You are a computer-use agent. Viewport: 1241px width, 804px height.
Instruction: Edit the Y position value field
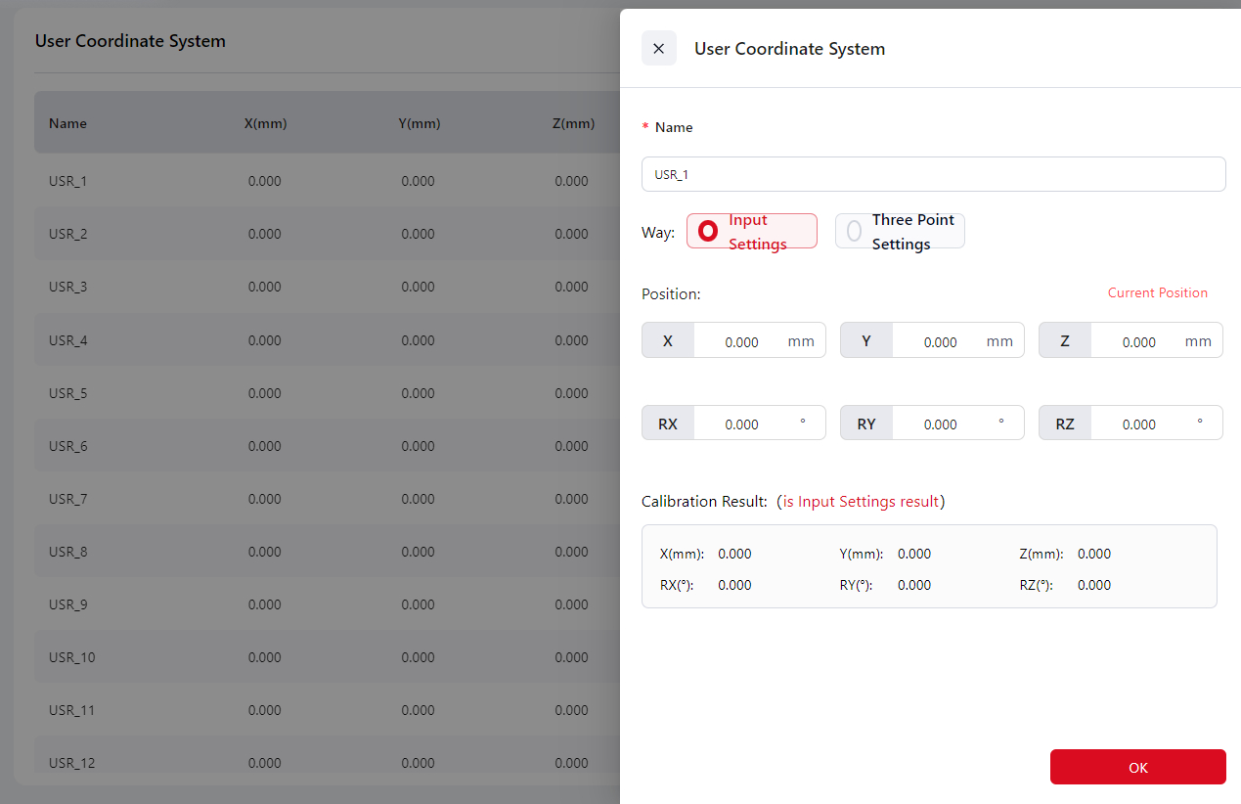pos(940,341)
